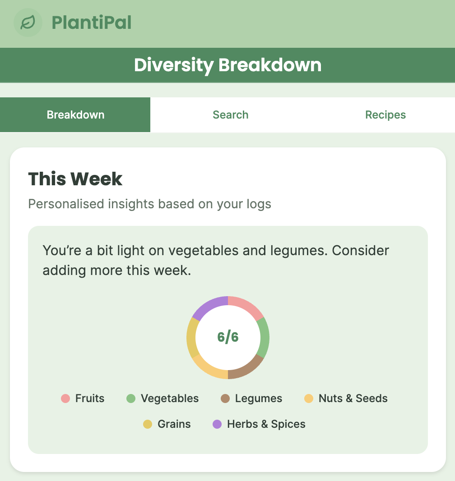
Task: Select the green Vegetables donut chart segment
Action: coord(265,338)
